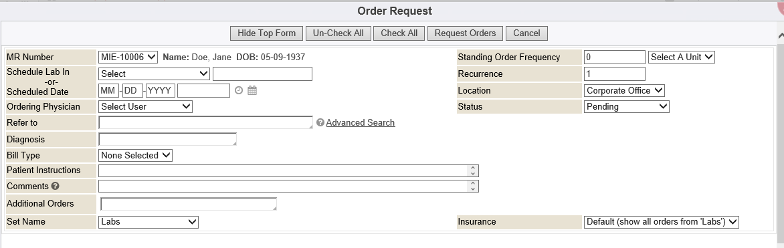Open the Set Name Labs dropdown

click(x=149, y=221)
